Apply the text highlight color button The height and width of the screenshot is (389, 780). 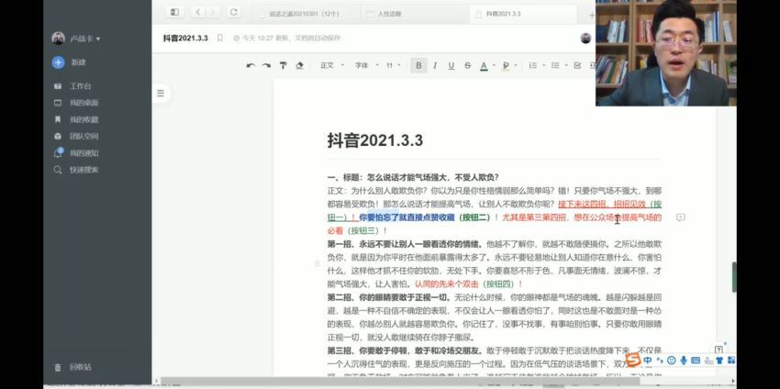[x=507, y=66]
